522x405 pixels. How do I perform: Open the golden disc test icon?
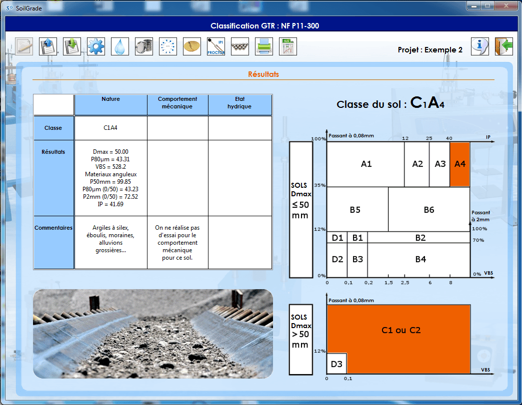point(192,46)
